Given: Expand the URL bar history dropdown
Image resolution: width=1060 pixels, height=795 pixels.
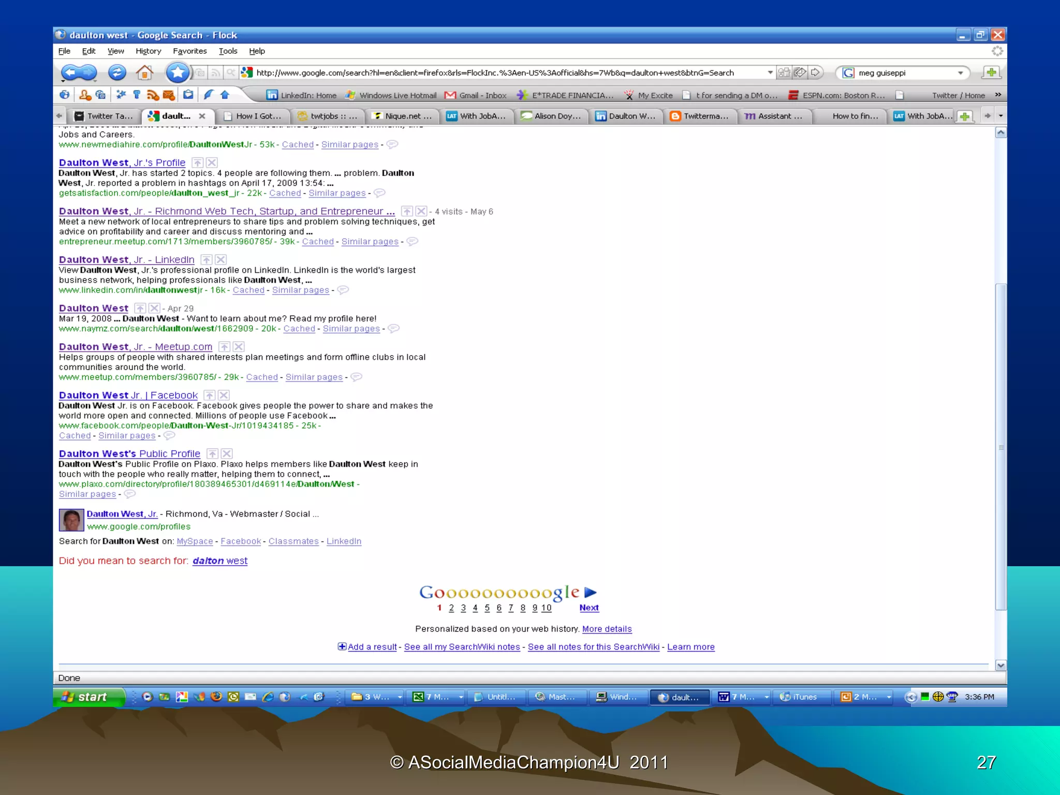Looking at the screenshot, I should 770,72.
